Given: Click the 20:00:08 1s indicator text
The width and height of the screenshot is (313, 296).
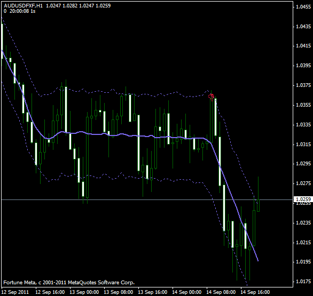Looking at the screenshot, I should click(22, 11).
